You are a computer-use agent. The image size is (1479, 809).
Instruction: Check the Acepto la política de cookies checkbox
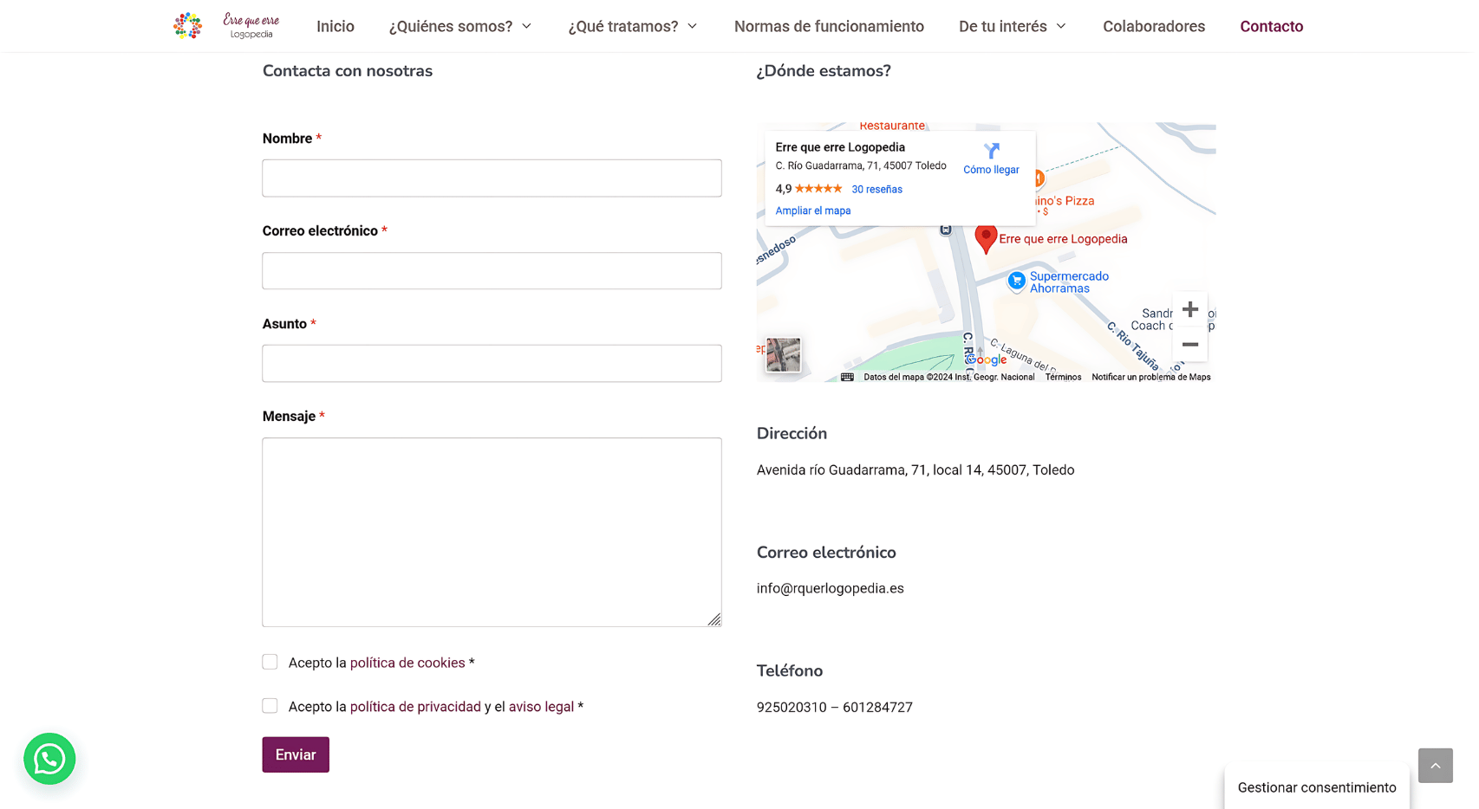click(270, 661)
